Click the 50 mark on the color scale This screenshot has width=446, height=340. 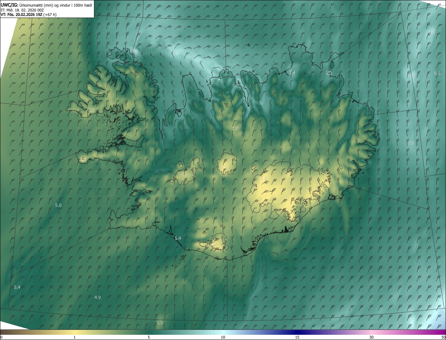point(443,337)
